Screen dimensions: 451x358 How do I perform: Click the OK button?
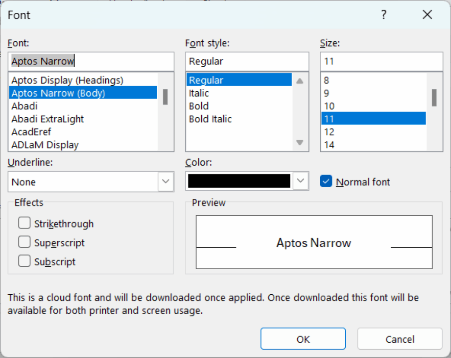coord(303,339)
